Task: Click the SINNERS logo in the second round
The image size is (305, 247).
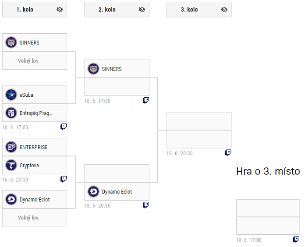Action: pos(93,69)
